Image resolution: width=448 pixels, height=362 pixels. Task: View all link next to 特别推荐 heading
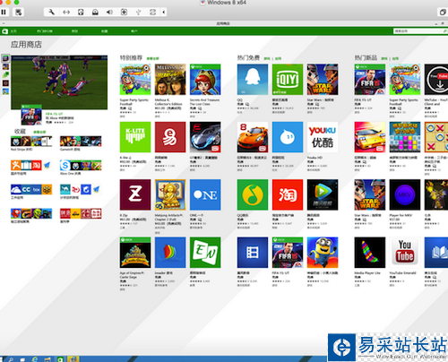[x=152, y=58]
